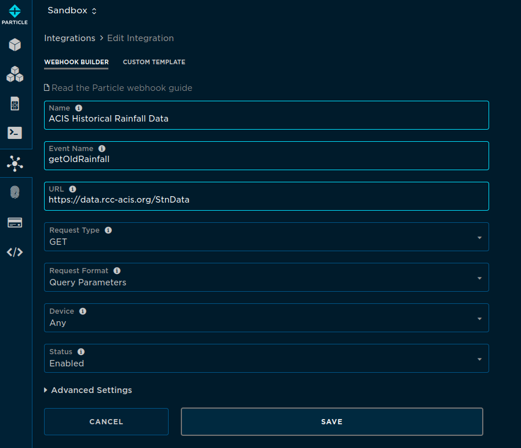Open the Devices section via the cube icon
This screenshot has height=448, width=521.
coord(16,45)
